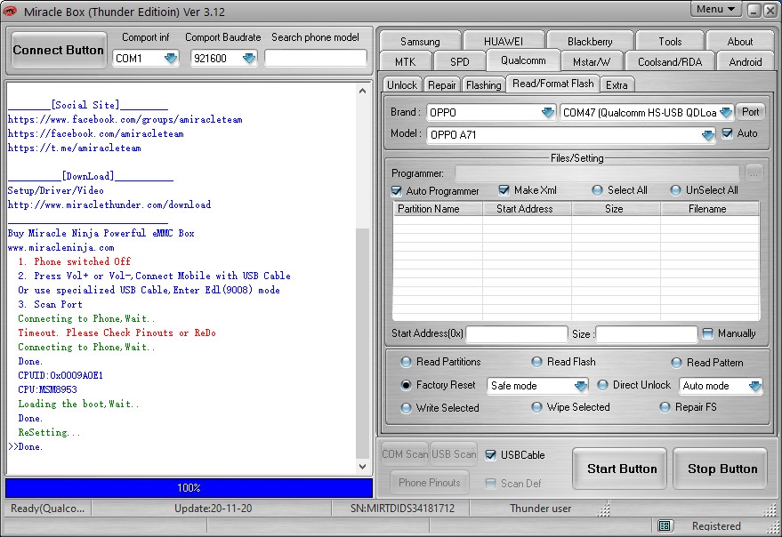Toggle the USBCable checkbox
The height and width of the screenshot is (537, 782).
[x=491, y=454]
